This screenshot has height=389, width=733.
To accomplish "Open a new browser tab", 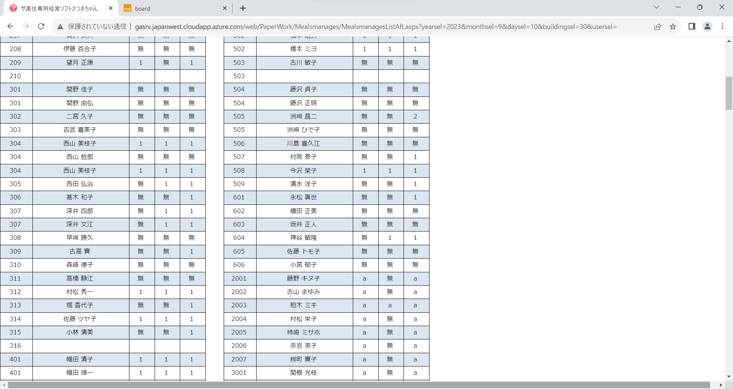I will (243, 8).
